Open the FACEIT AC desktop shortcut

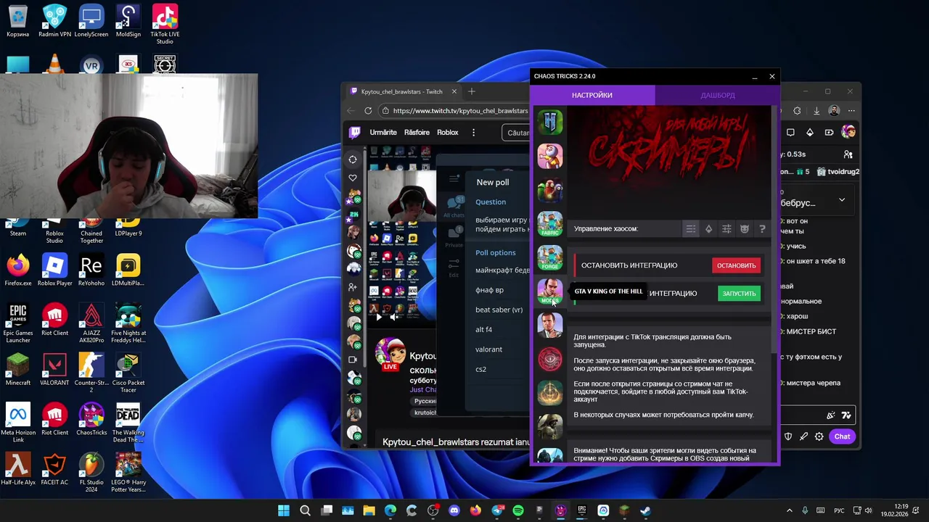(x=54, y=468)
